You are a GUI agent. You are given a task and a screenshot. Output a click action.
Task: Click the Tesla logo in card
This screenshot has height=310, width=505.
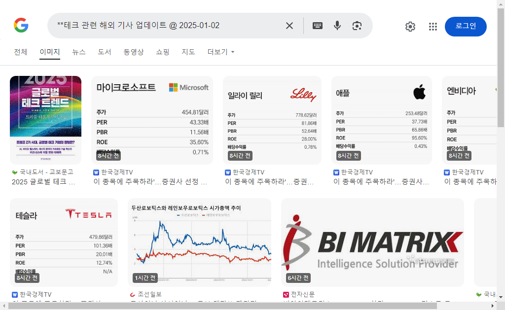89,214
